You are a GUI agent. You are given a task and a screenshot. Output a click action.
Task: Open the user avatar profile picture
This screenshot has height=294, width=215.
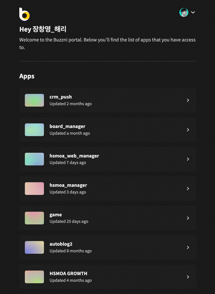pos(184,12)
